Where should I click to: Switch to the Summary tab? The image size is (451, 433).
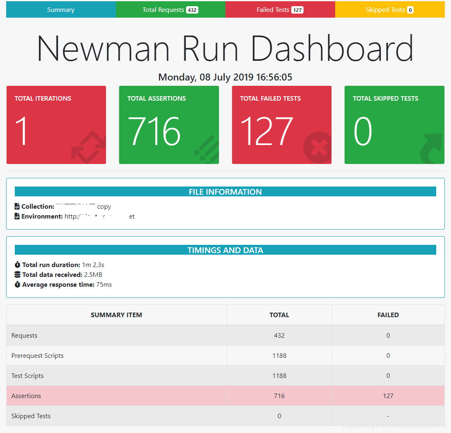pos(61,9)
